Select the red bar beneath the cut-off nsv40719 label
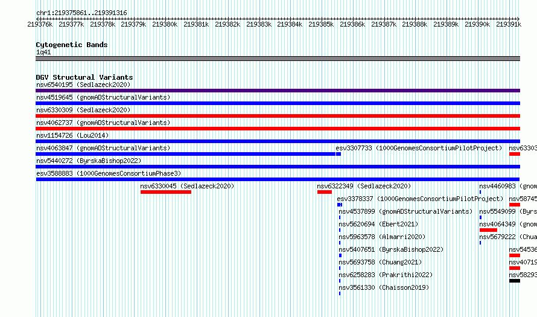Image resolution: width=537 pixels, height=317 pixels. 515,268
